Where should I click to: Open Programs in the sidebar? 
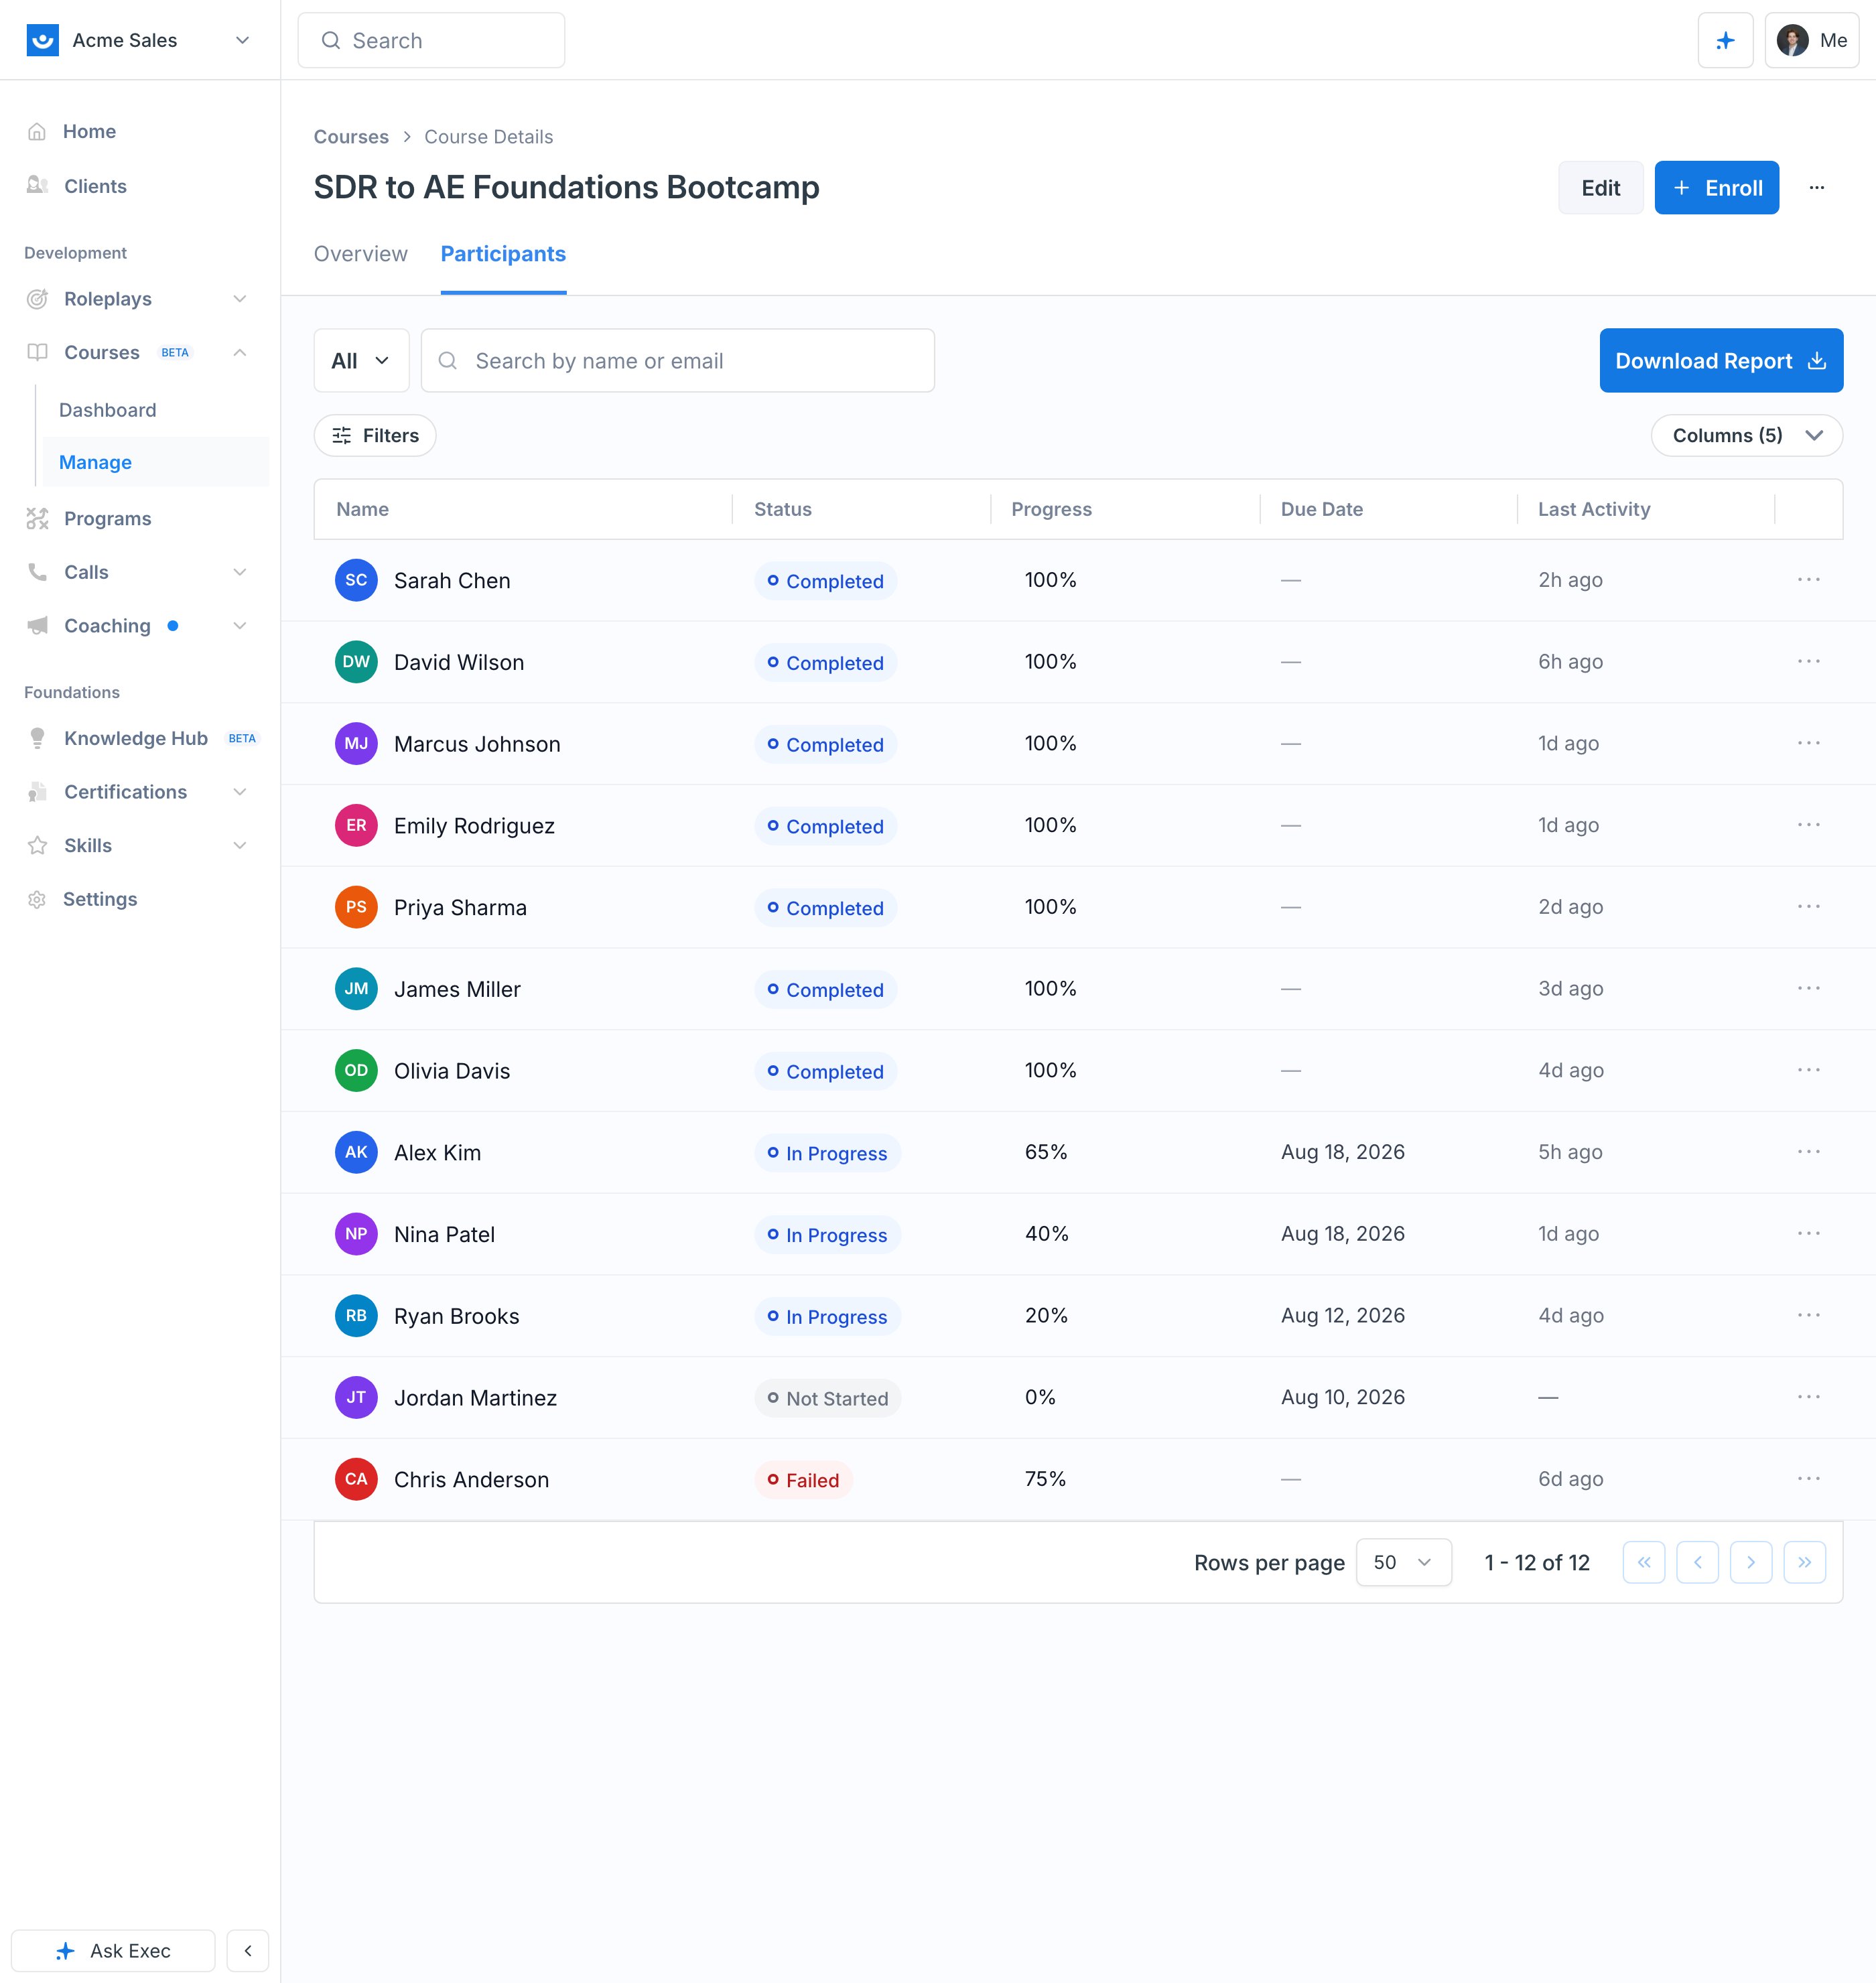[x=107, y=519]
